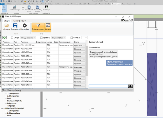Open the Предложение status filter dropdown
Image resolution: width=163 pixels, height=118 pixels.
click(x=28, y=38)
